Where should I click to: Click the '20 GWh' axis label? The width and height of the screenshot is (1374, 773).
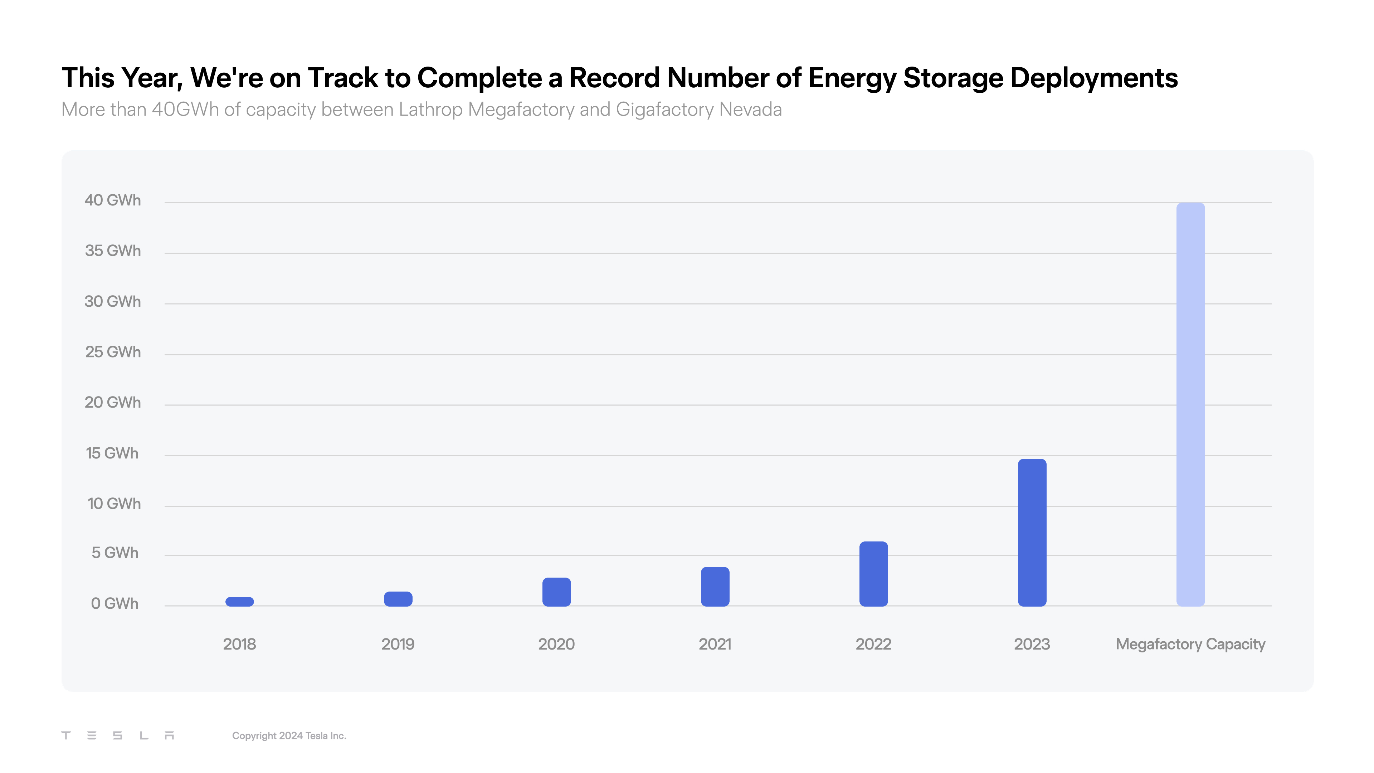tap(113, 402)
